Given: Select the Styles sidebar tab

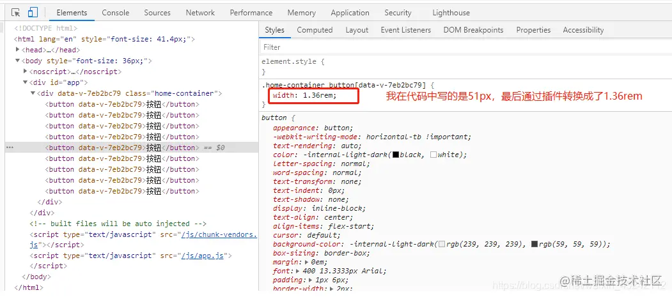Looking at the screenshot, I should (x=274, y=30).
